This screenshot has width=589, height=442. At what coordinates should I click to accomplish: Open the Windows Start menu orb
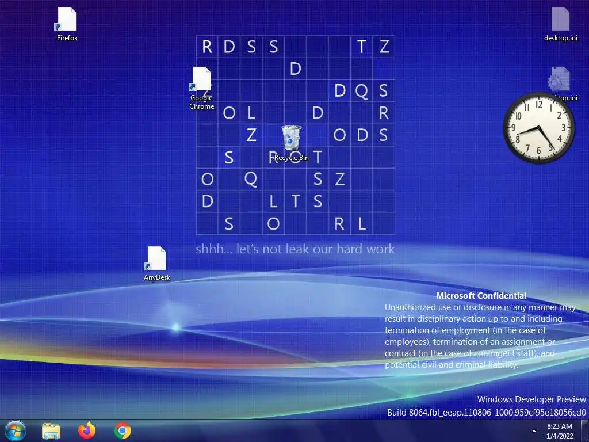click(x=16, y=430)
